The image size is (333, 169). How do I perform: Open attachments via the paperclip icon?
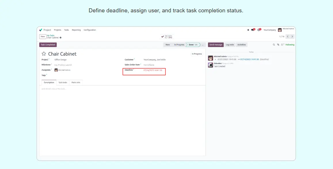[278, 45]
